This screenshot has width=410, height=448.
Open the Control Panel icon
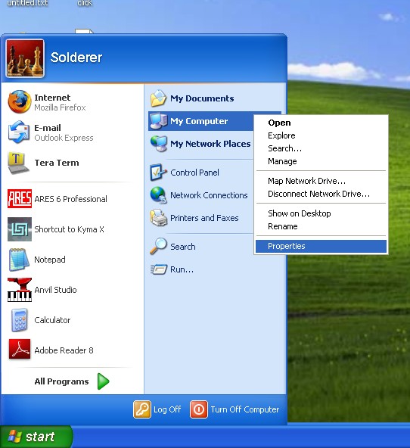[158, 173]
